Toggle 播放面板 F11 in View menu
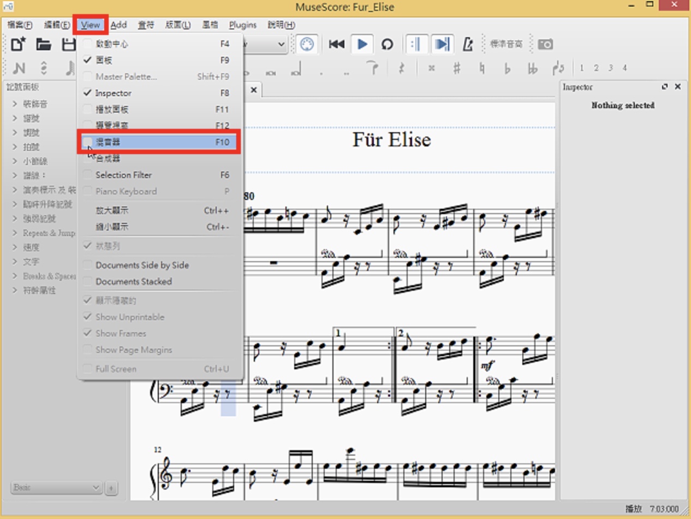691x519 pixels. click(159, 109)
